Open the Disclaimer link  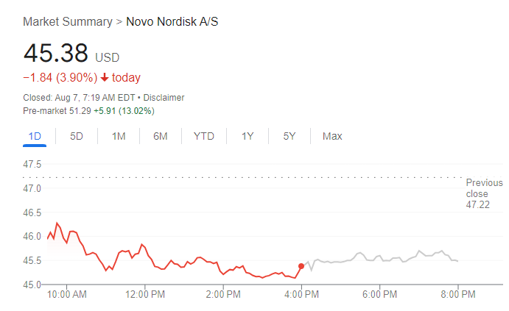pyautogui.click(x=164, y=98)
